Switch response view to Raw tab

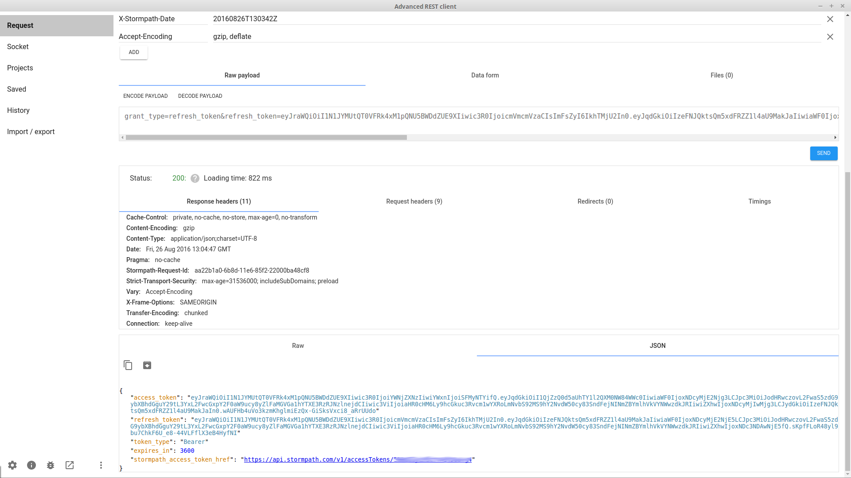coord(298,346)
